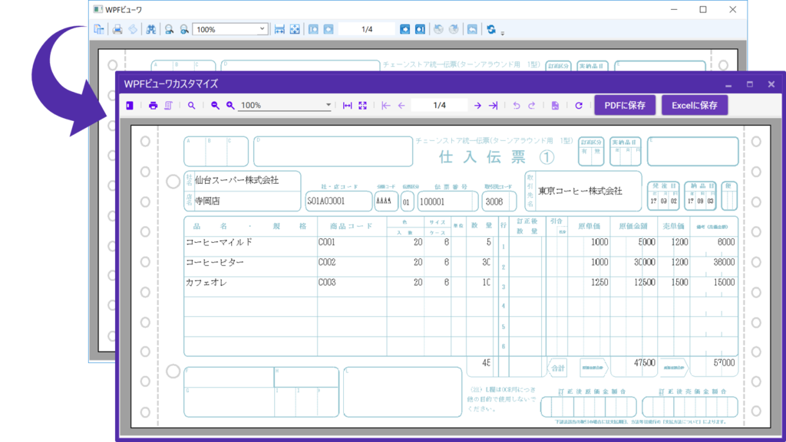
Task: Open toolbar overflow arrow in back WPFビューワ
Action: [502, 33]
